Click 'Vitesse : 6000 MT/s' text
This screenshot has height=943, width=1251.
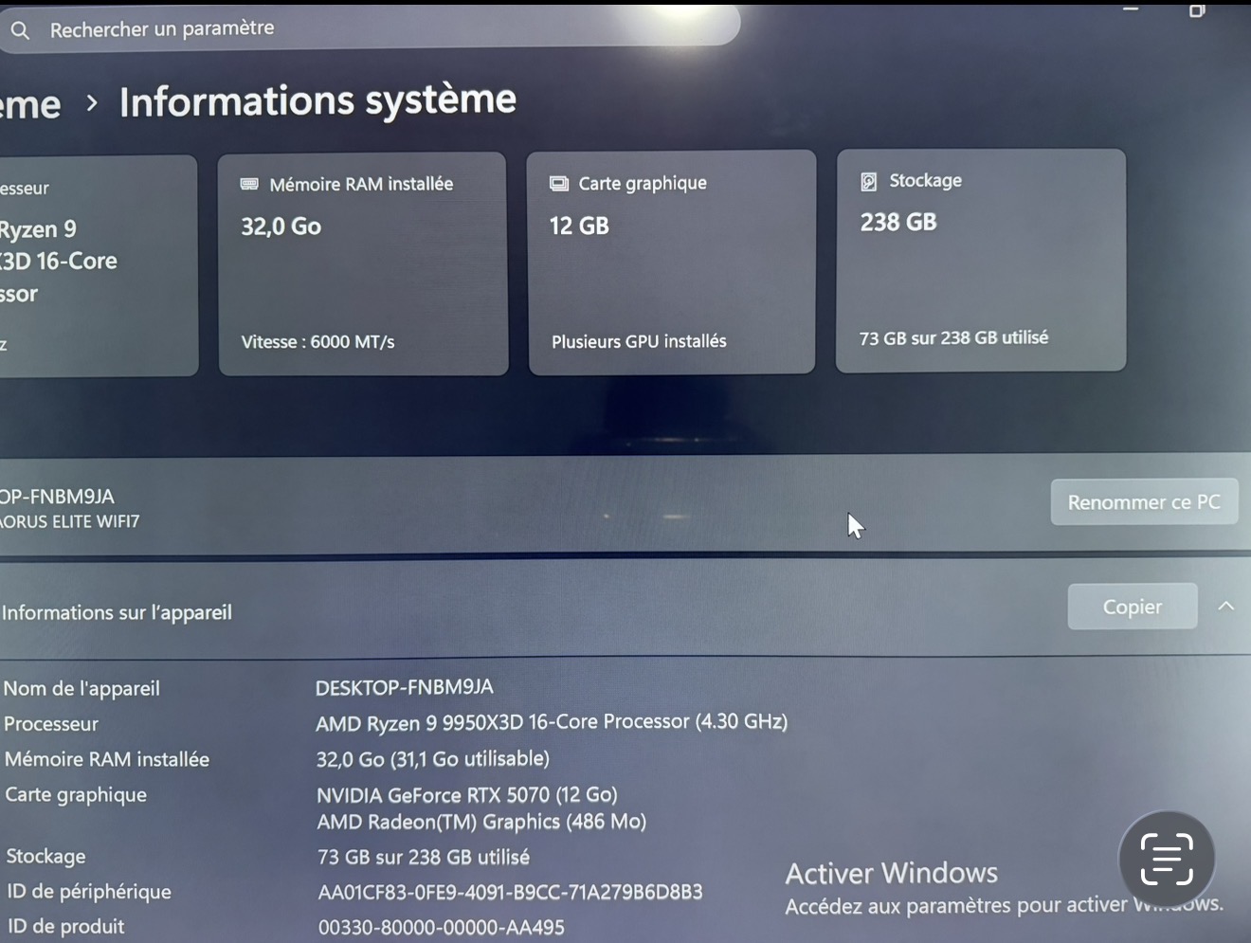point(317,342)
